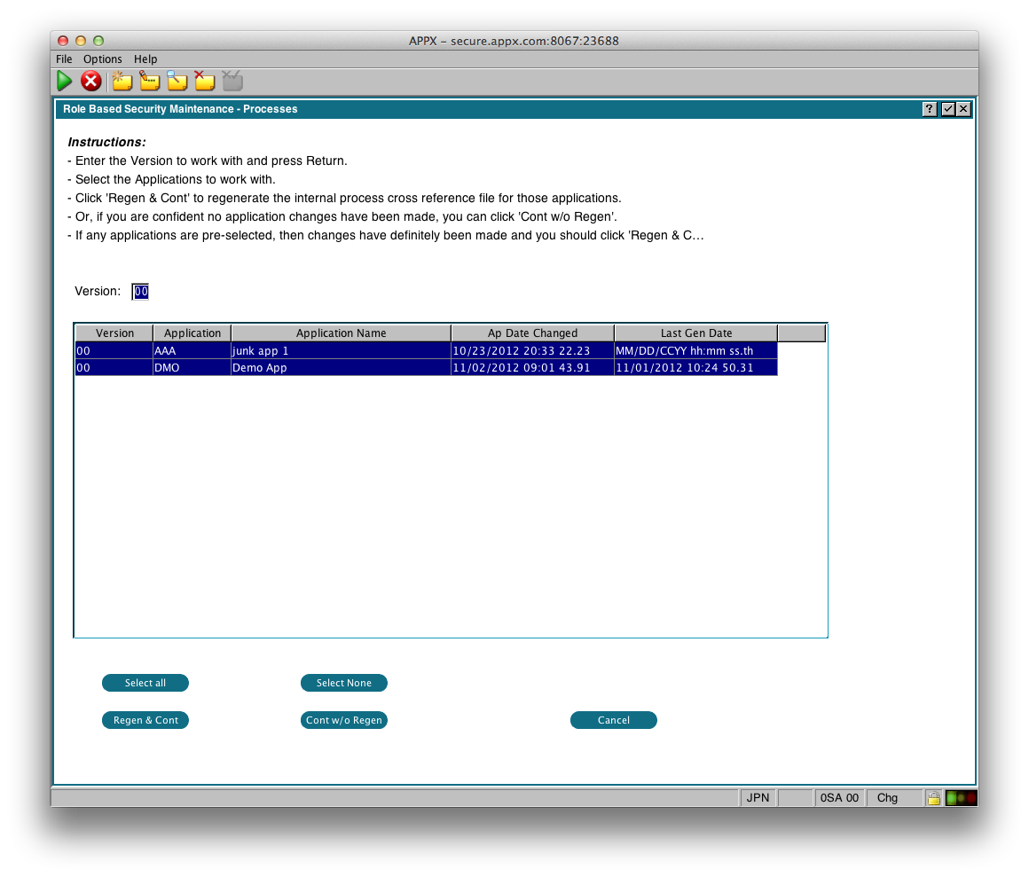Screen dimensions: 1029x877
Task: Click the Regen & Cont button
Action: click(x=145, y=720)
